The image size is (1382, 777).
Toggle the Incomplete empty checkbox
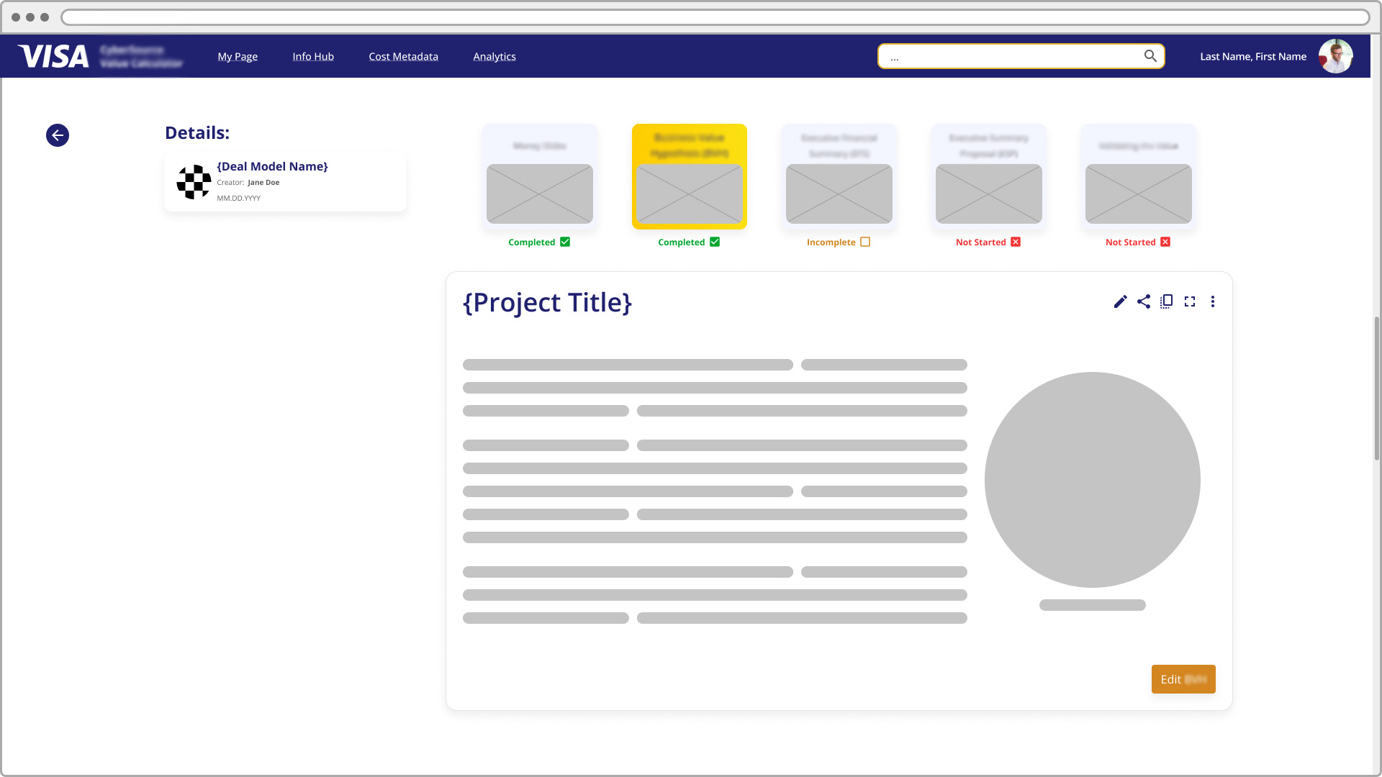pyautogui.click(x=865, y=242)
